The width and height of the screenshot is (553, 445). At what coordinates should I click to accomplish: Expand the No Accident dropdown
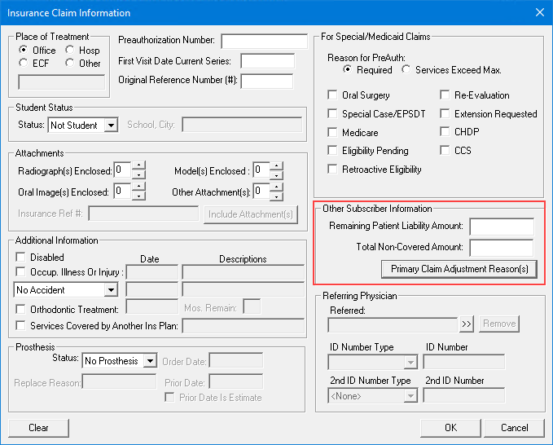(x=110, y=290)
